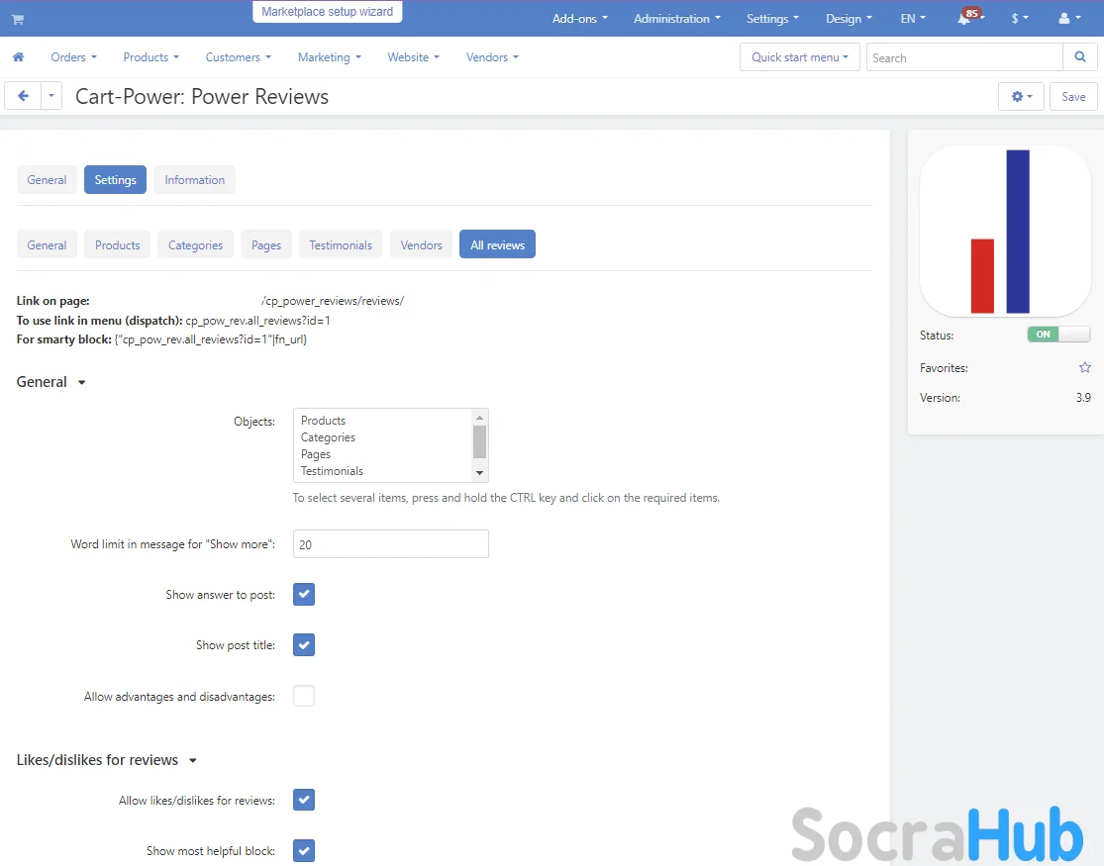The height and width of the screenshot is (866, 1104).
Task: Open the user account menu icon
Action: point(1068,18)
